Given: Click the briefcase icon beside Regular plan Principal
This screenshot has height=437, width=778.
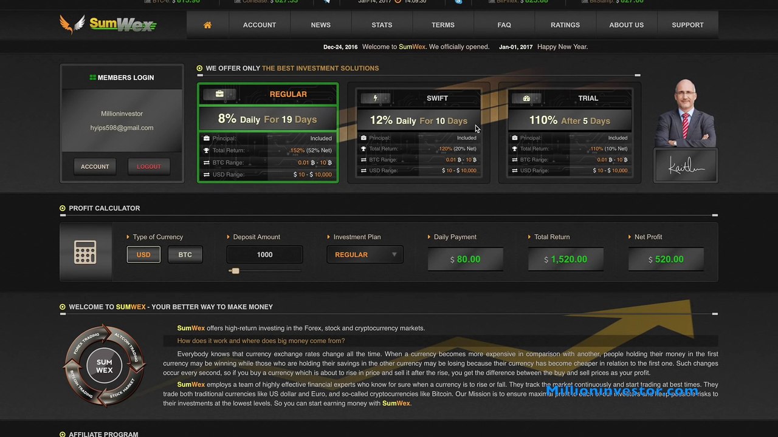Looking at the screenshot, I should 207,138.
